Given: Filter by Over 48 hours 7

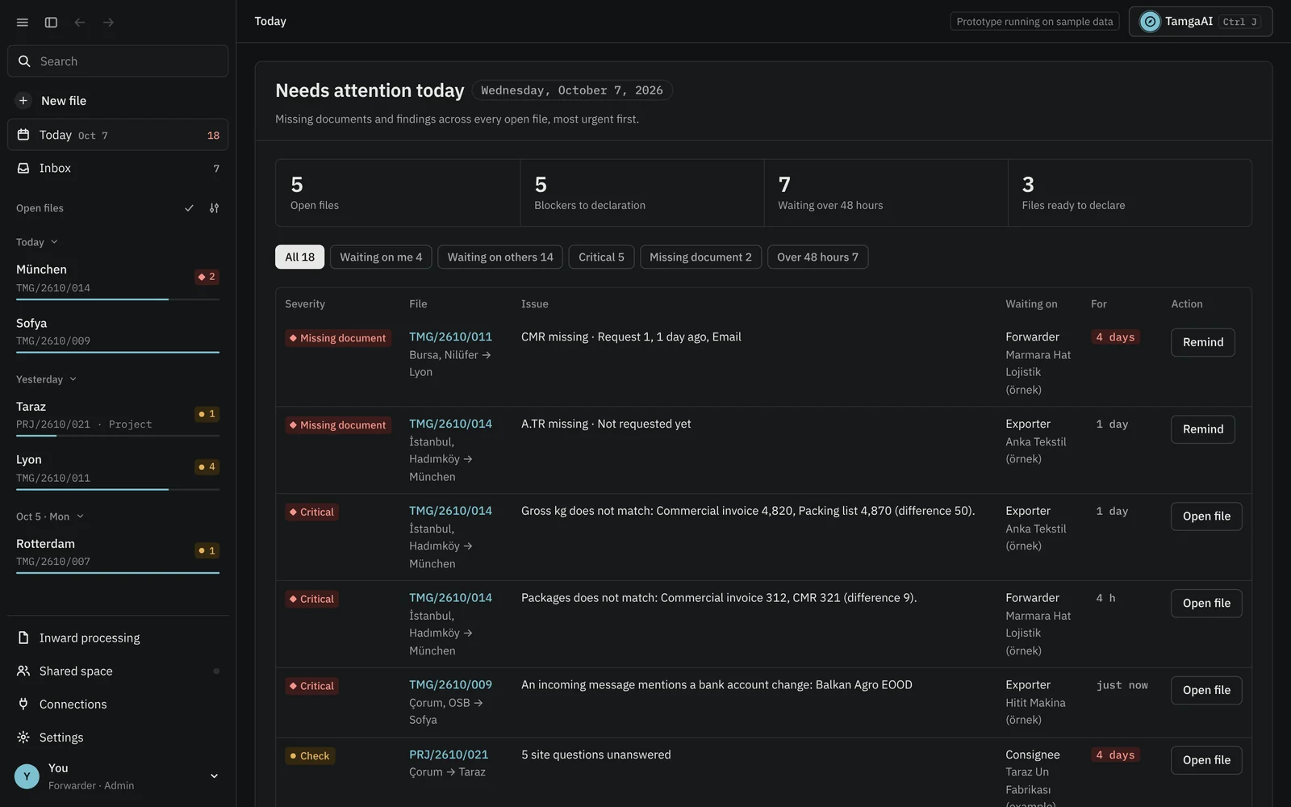Looking at the screenshot, I should point(817,257).
